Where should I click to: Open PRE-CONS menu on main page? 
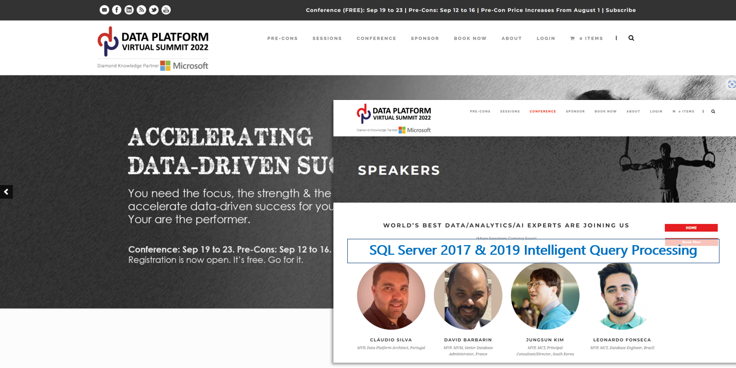(282, 38)
